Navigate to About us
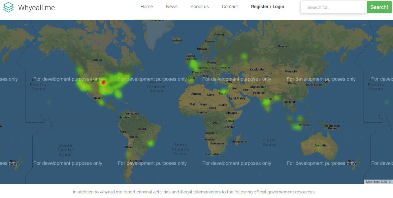Image resolution: width=393 pixels, height=198 pixels. [200, 7]
